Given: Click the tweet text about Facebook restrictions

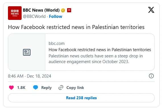Looking at the screenshot, I should click(x=76, y=27).
